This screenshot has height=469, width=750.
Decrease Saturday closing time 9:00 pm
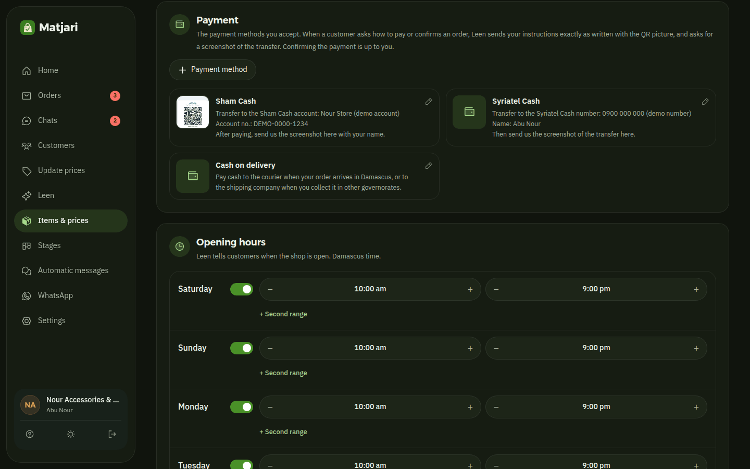[496, 289]
